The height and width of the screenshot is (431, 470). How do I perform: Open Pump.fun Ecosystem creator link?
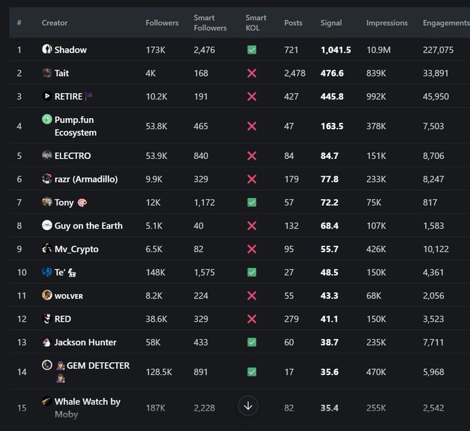tap(75, 126)
